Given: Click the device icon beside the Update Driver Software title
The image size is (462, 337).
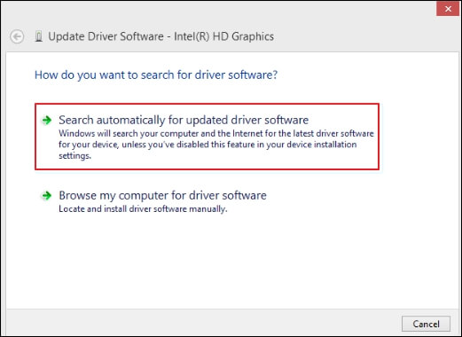Looking at the screenshot, I should pos(38,36).
